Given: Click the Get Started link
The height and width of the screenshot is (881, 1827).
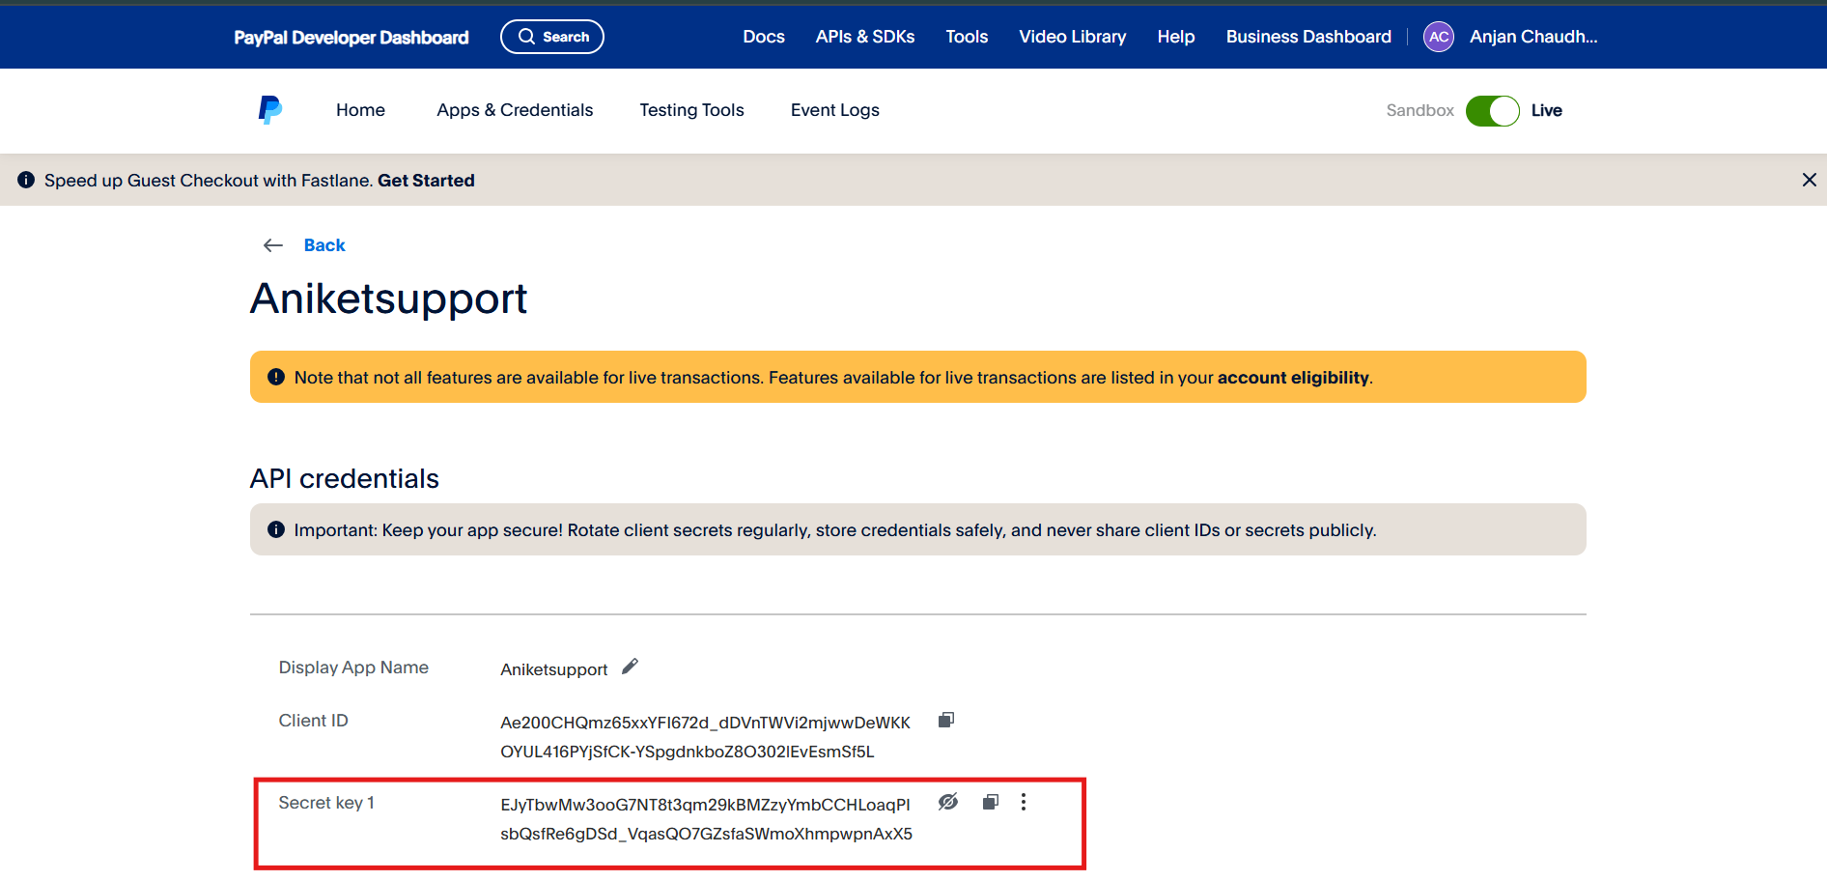Looking at the screenshot, I should pyautogui.click(x=426, y=181).
